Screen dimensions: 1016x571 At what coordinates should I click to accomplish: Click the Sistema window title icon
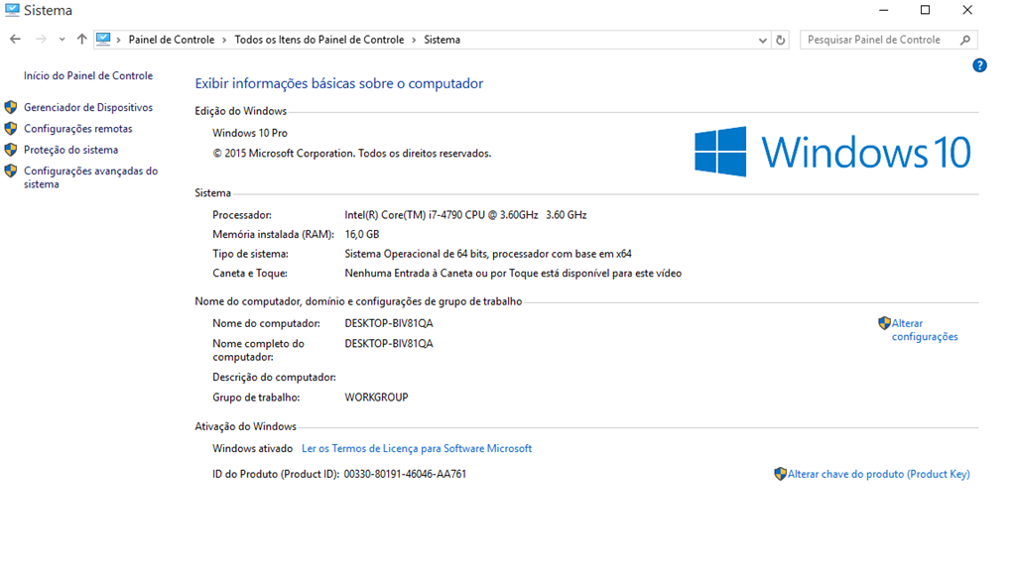coord(12,10)
